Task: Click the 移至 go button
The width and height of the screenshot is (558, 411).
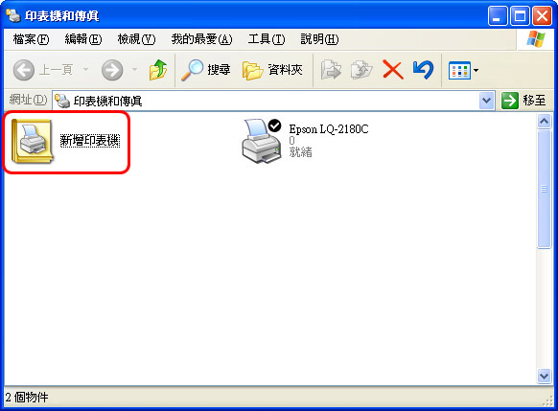Action: (523, 101)
